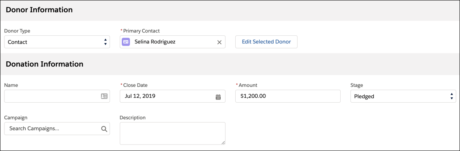Click the Edit Selected Donor button
460x151 pixels.
266,42
